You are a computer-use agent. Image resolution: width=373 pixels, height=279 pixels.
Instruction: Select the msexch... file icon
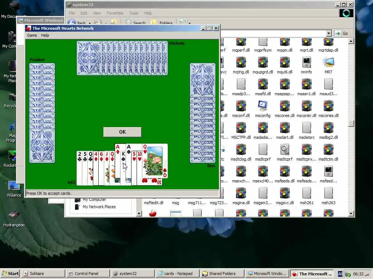241,171
